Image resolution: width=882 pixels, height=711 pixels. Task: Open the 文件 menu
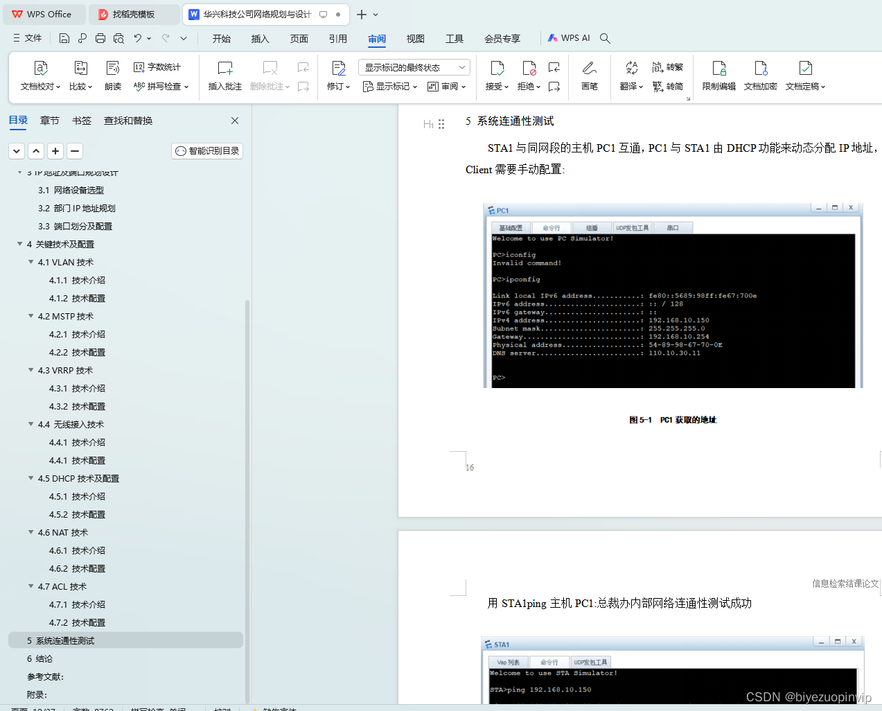point(28,38)
